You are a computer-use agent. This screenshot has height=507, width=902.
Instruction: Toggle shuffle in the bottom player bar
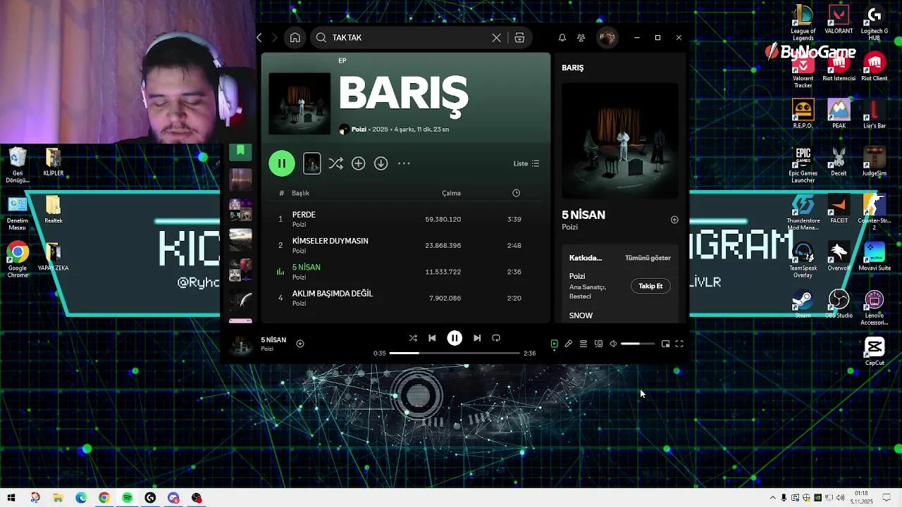click(413, 338)
